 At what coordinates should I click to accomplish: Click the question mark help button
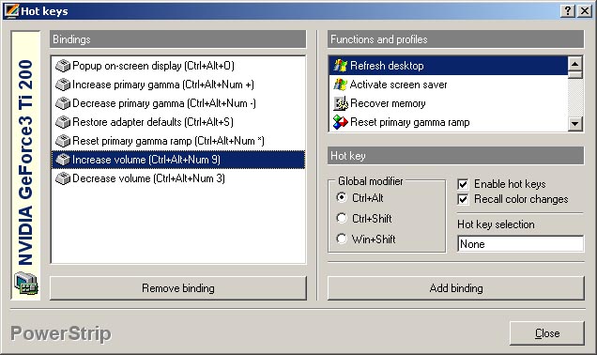(x=568, y=10)
